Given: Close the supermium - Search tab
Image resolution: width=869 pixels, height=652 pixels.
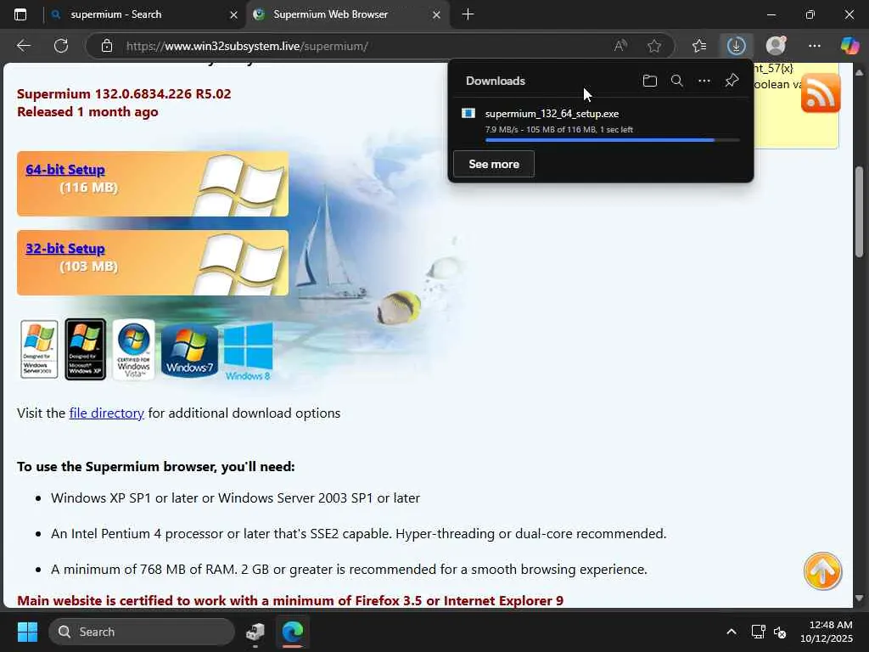Looking at the screenshot, I should point(234,15).
